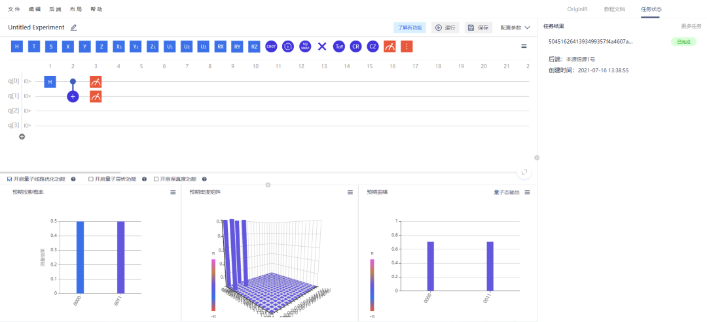Click the right side panel divider handle
This screenshot has width=707, height=322.
(x=537, y=158)
